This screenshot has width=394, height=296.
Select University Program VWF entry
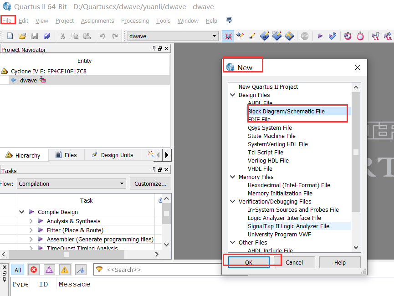[x=279, y=234]
